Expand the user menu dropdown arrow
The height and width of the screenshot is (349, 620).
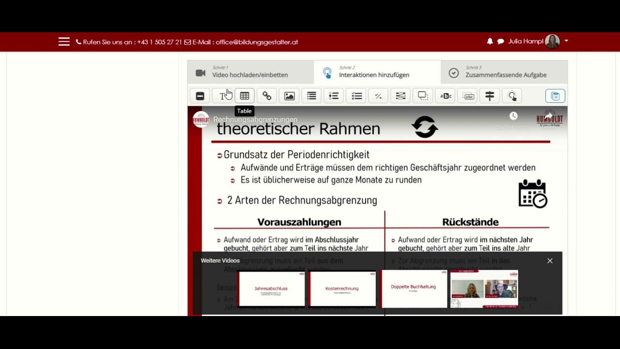tap(566, 41)
